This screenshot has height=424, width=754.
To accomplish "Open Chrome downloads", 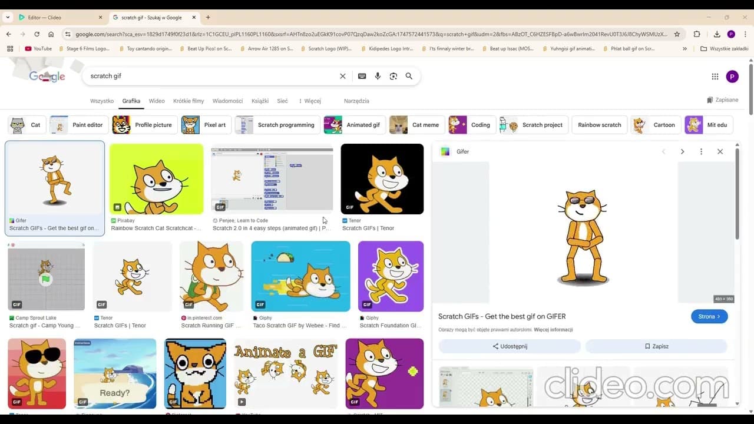I will 717,34.
